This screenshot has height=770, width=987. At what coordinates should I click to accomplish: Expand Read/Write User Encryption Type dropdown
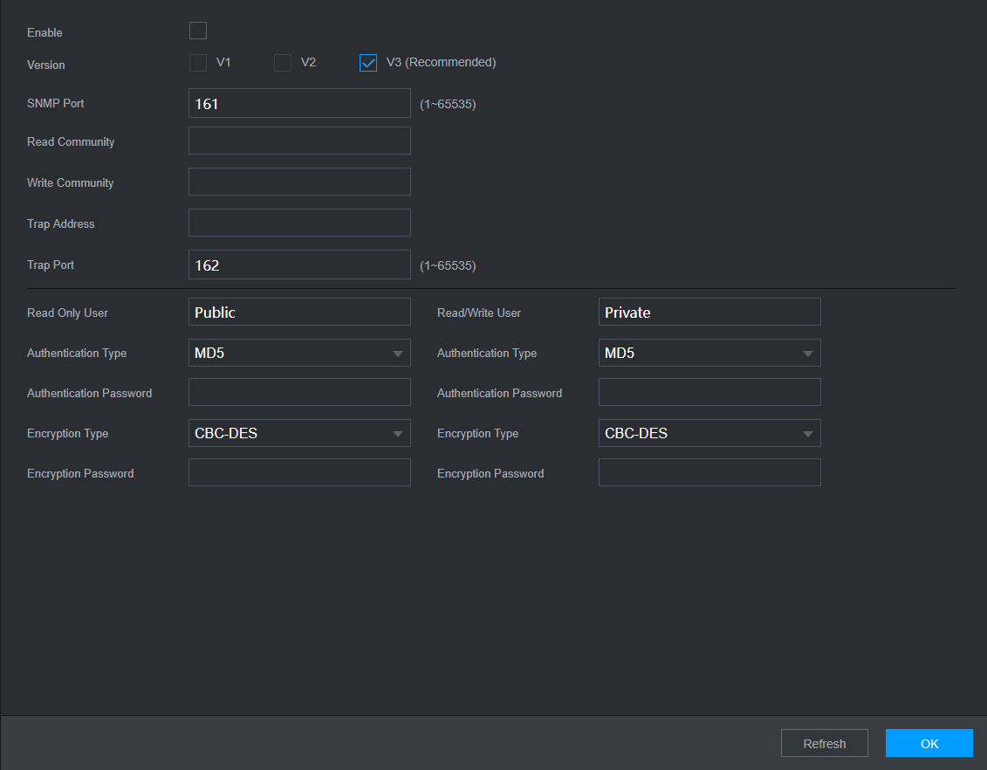(709, 433)
